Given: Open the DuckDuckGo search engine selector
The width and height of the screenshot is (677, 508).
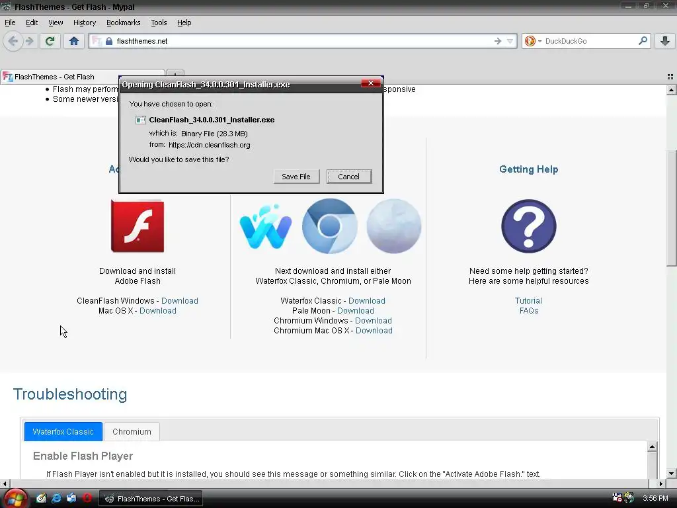Looking at the screenshot, I should 533,41.
